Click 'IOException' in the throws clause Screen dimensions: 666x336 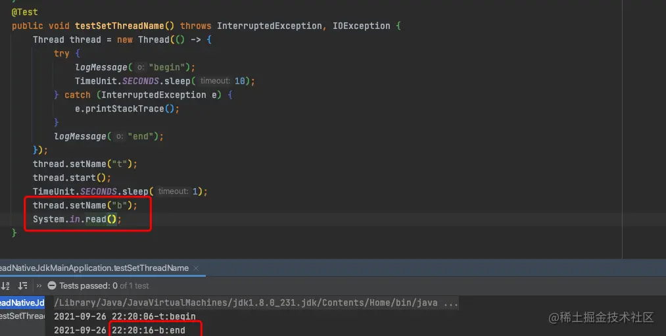point(362,26)
